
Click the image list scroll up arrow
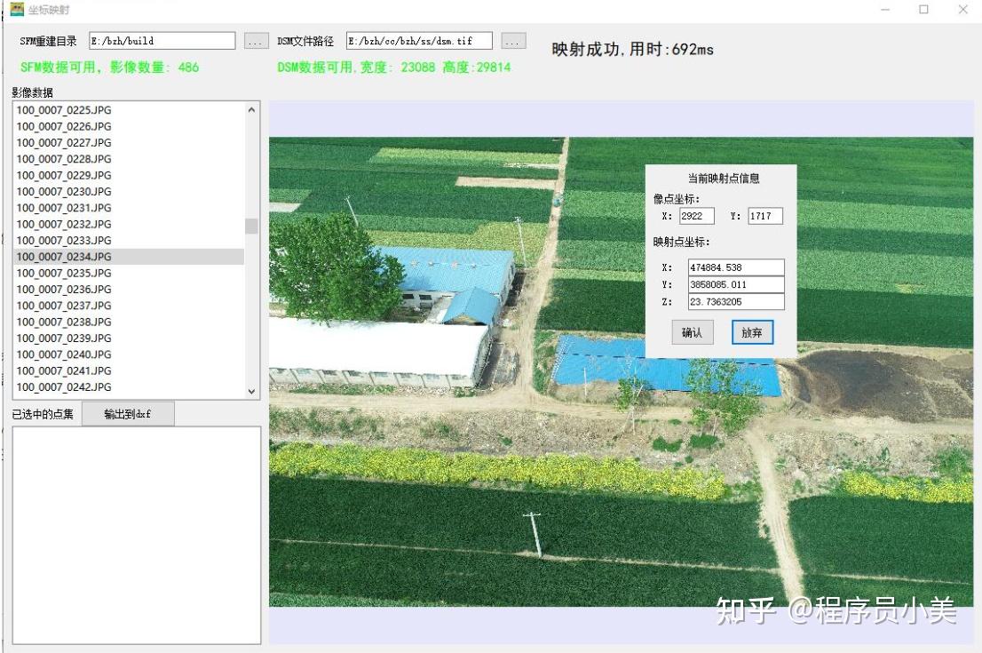point(251,110)
